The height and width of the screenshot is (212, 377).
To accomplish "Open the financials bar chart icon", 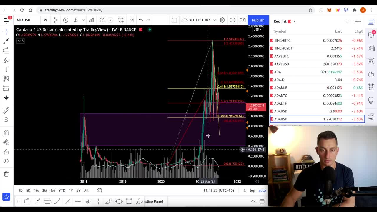I will 92,20.
